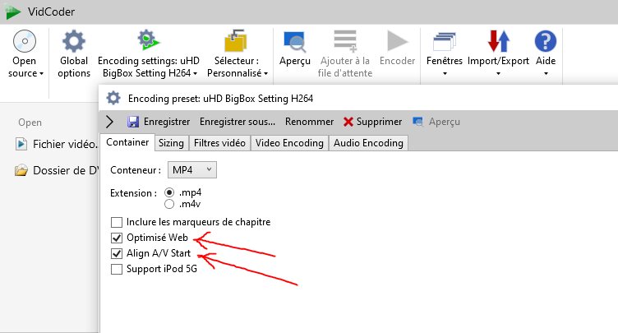Open the Audio Encoding tab
The width and height of the screenshot is (618, 333).
(368, 143)
